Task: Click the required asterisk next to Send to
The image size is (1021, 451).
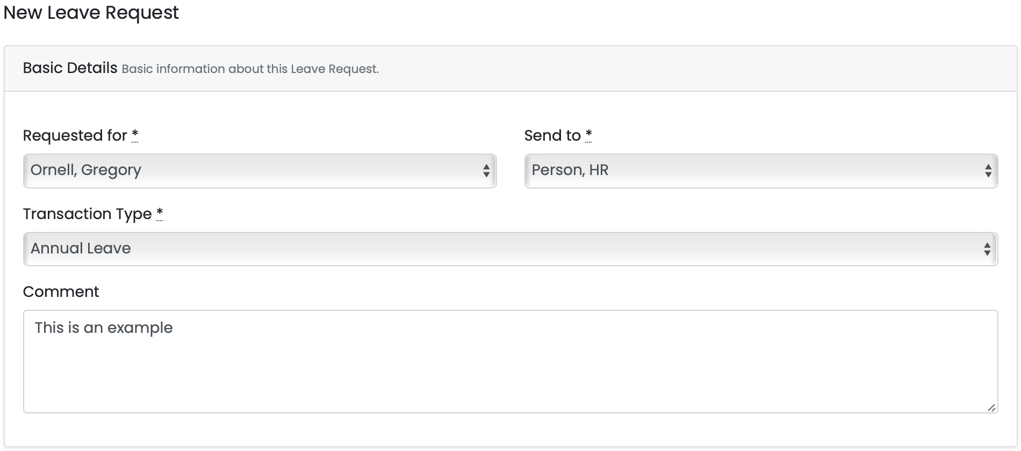Action: [x=588, y=135]
